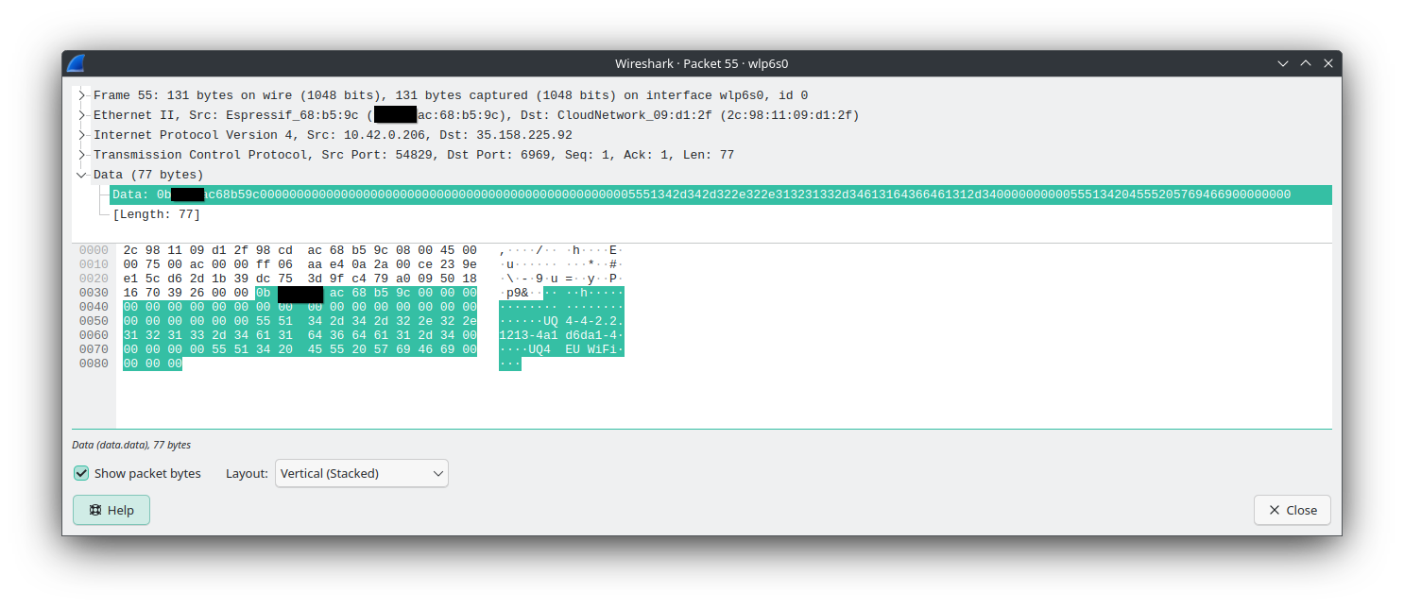Select the highlighted Data: 0b… hex value row
This screenshot has height=609, width=1404.
click(x=721, y=195)
